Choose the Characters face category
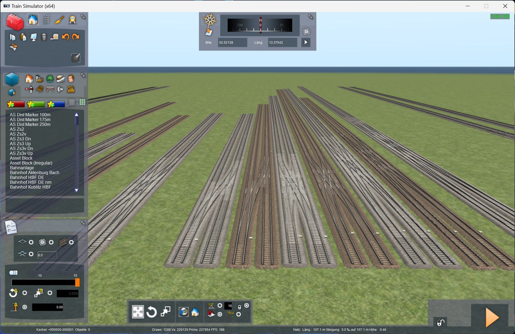Image resolution: width=515 pixels, height=334 pixels. 71,79
